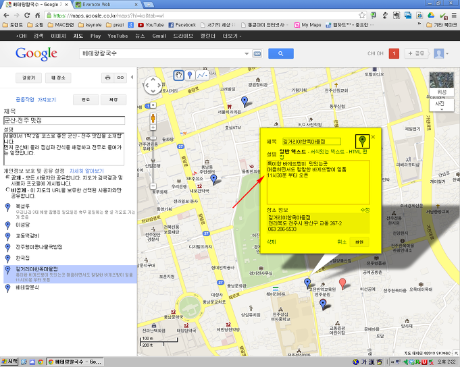Image resolution: width=460 pixels, height=367 pixels.
Task: Click the 가져오기 import link
Action: pyautogui.click(x=47, y=100)
